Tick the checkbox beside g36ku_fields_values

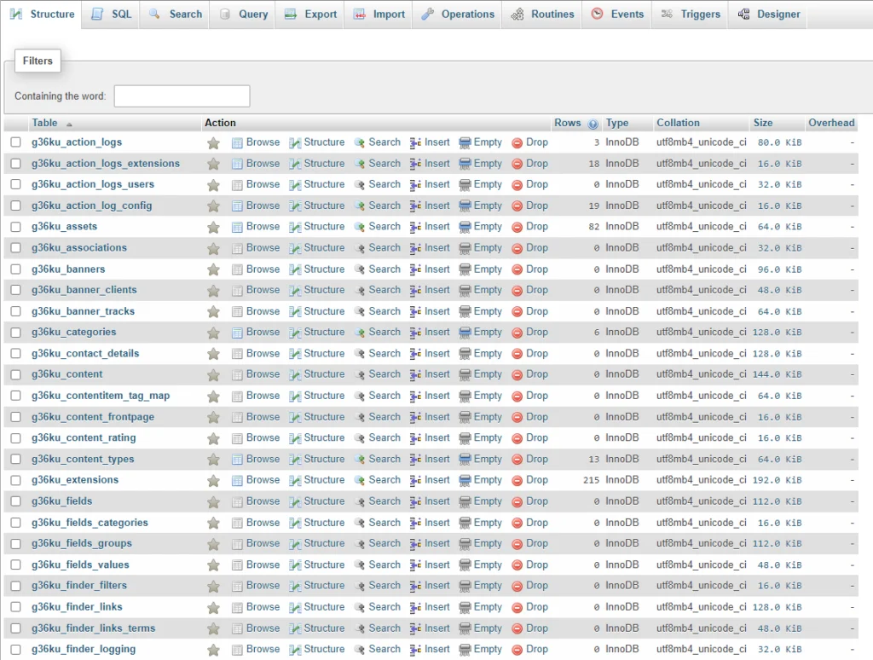point(15,564)
